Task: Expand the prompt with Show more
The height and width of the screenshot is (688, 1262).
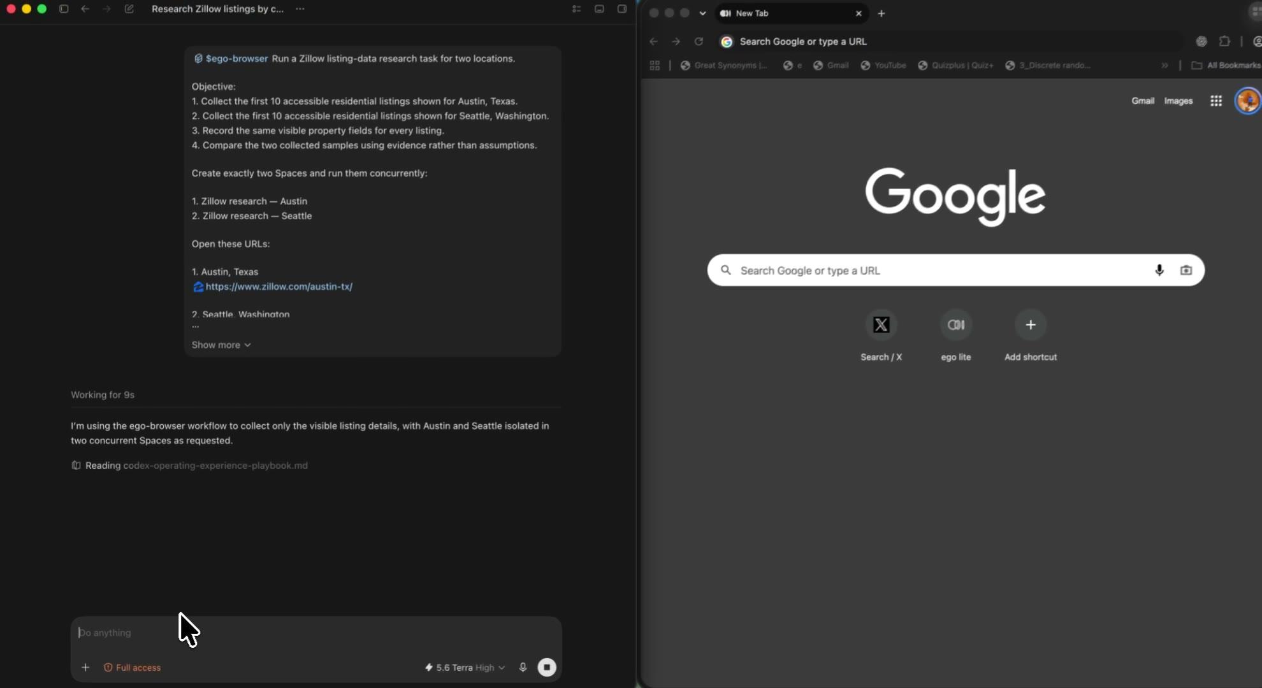Action: tap(221, 345)
